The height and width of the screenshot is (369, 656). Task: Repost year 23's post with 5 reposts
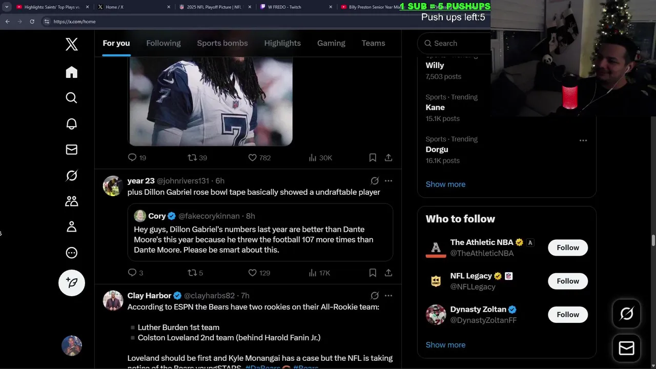tap(195, 273)
